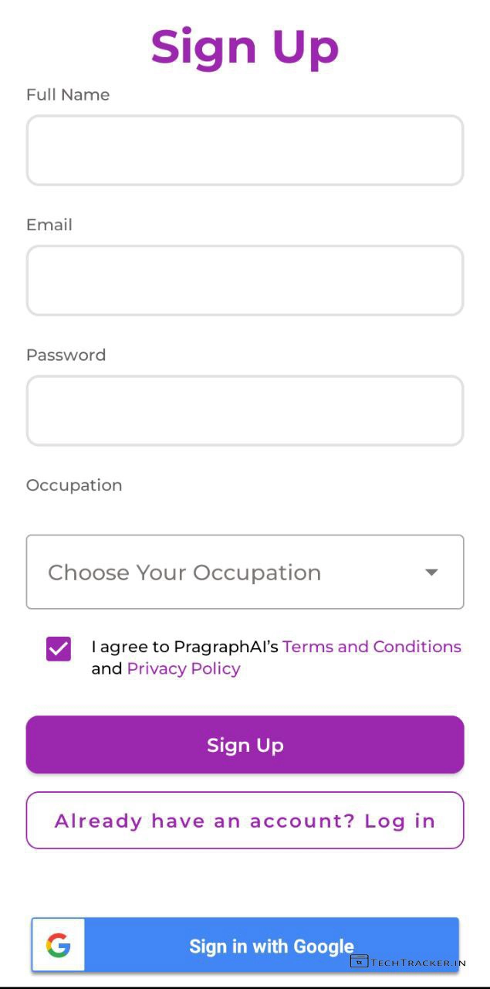This screenshot has height=989, width=490.
Task: Focus the Full Name input field
Action: coord(245,151)
